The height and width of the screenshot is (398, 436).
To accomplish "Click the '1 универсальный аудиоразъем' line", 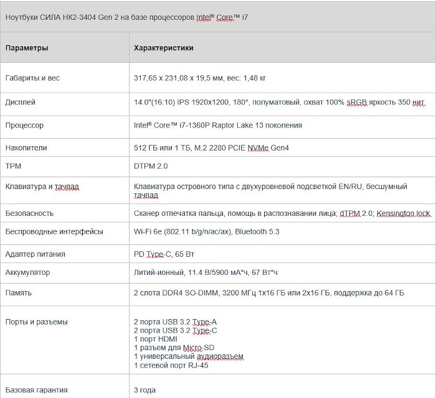I will [189, 356].
